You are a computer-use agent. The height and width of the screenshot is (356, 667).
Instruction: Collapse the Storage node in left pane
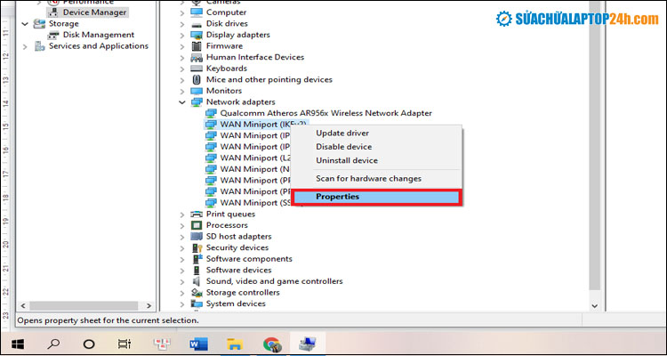pos(27,24)
